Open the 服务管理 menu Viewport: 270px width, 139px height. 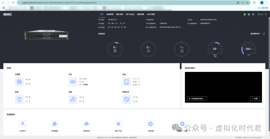click(140, 14)
